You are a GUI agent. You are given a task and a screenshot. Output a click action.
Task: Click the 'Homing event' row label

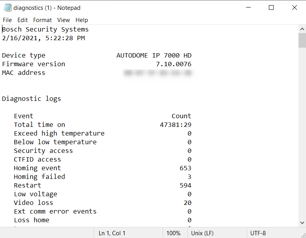tap(38, 168)
